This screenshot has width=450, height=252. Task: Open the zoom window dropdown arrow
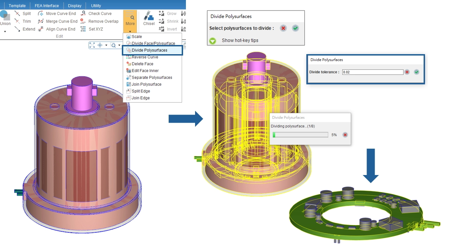click(119, 45)
